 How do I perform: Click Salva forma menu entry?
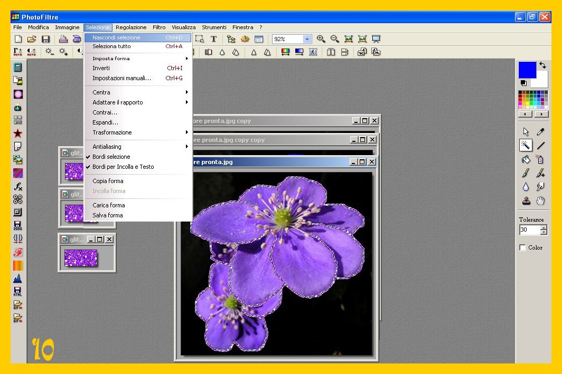(x=108, y=215)
